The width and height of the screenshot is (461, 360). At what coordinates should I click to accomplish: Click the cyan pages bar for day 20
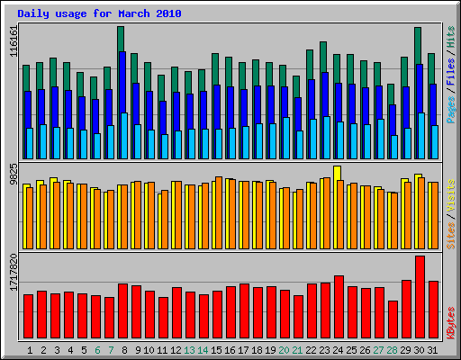286,138
